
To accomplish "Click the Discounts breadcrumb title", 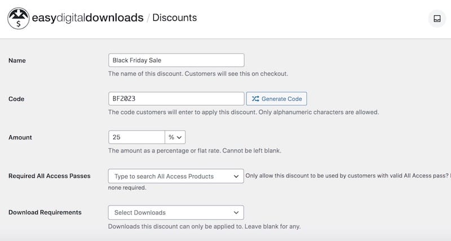I will tap(175, 17).
